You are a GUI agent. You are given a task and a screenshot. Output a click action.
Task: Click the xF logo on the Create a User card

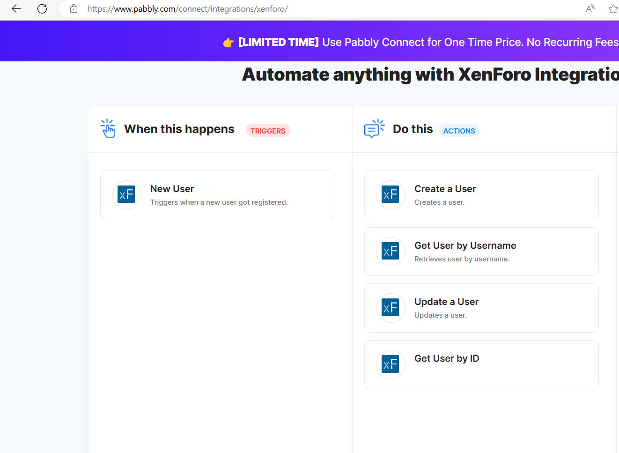391,194
